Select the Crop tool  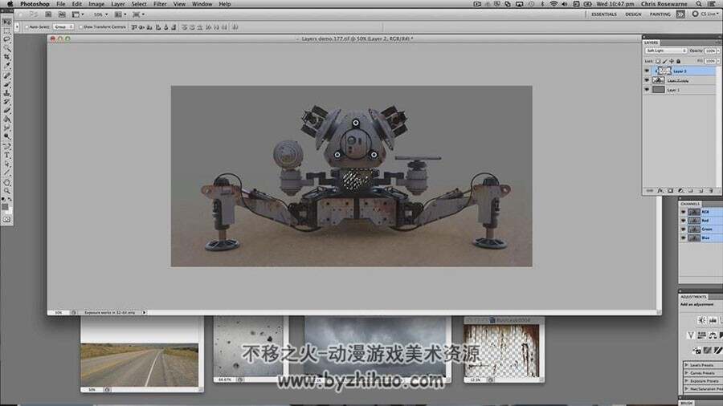pyautogui.click(x=7, y=57)
